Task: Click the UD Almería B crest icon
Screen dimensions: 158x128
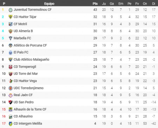Action: pyautogui.click(x=11, y=31)
